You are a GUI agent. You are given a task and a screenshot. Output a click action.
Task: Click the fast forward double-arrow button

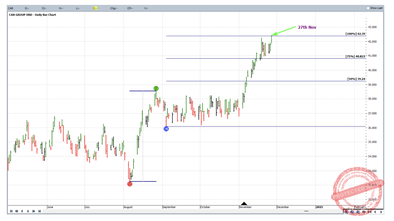click(34, 211)
